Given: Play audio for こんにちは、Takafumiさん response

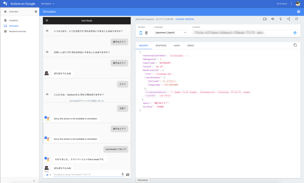Looking at the screenshot, I should click(x=47, y=94).
